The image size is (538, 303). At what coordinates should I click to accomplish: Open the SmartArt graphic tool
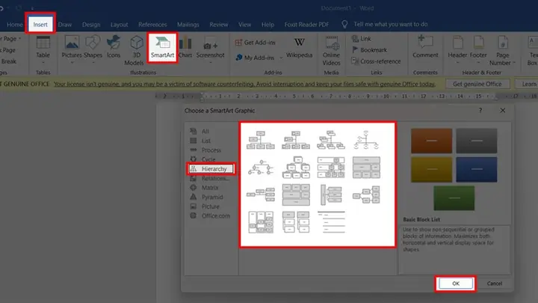[x=162, y=47]
